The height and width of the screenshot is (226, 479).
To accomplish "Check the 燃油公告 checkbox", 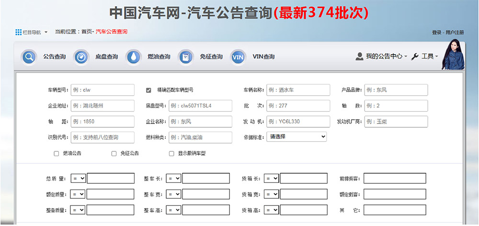I will (x=56, y=154).
